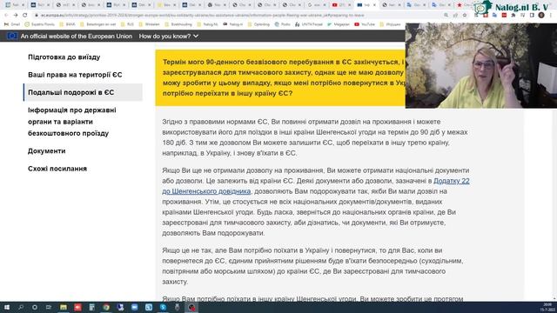This screenshot has height=313, width=557.
Task: Go back using the browser back arrow
Action: click(x=6, y=16)
